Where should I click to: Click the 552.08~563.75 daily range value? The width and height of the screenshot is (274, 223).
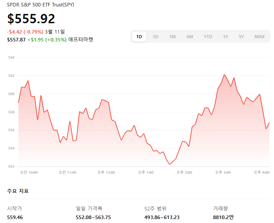tap(93, 217)
